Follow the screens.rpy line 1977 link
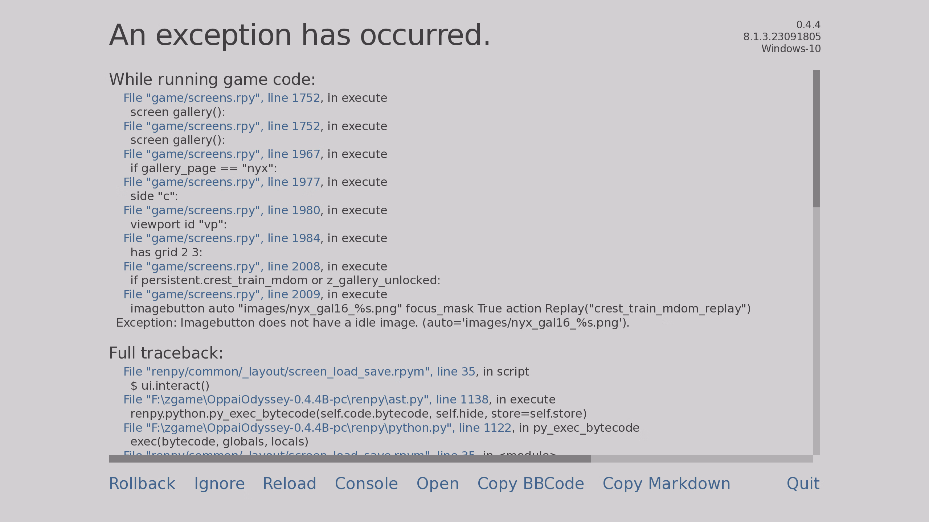 click(x=222, y=182)
